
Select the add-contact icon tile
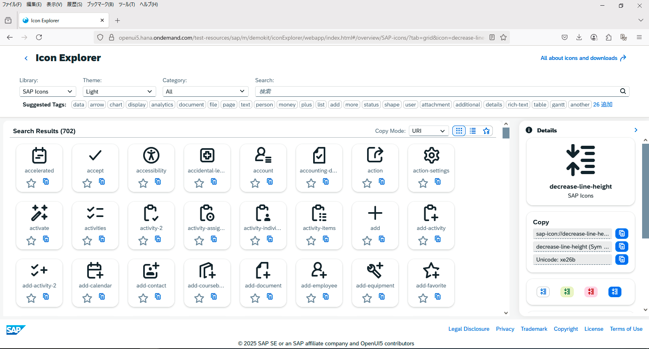(151, 283)
